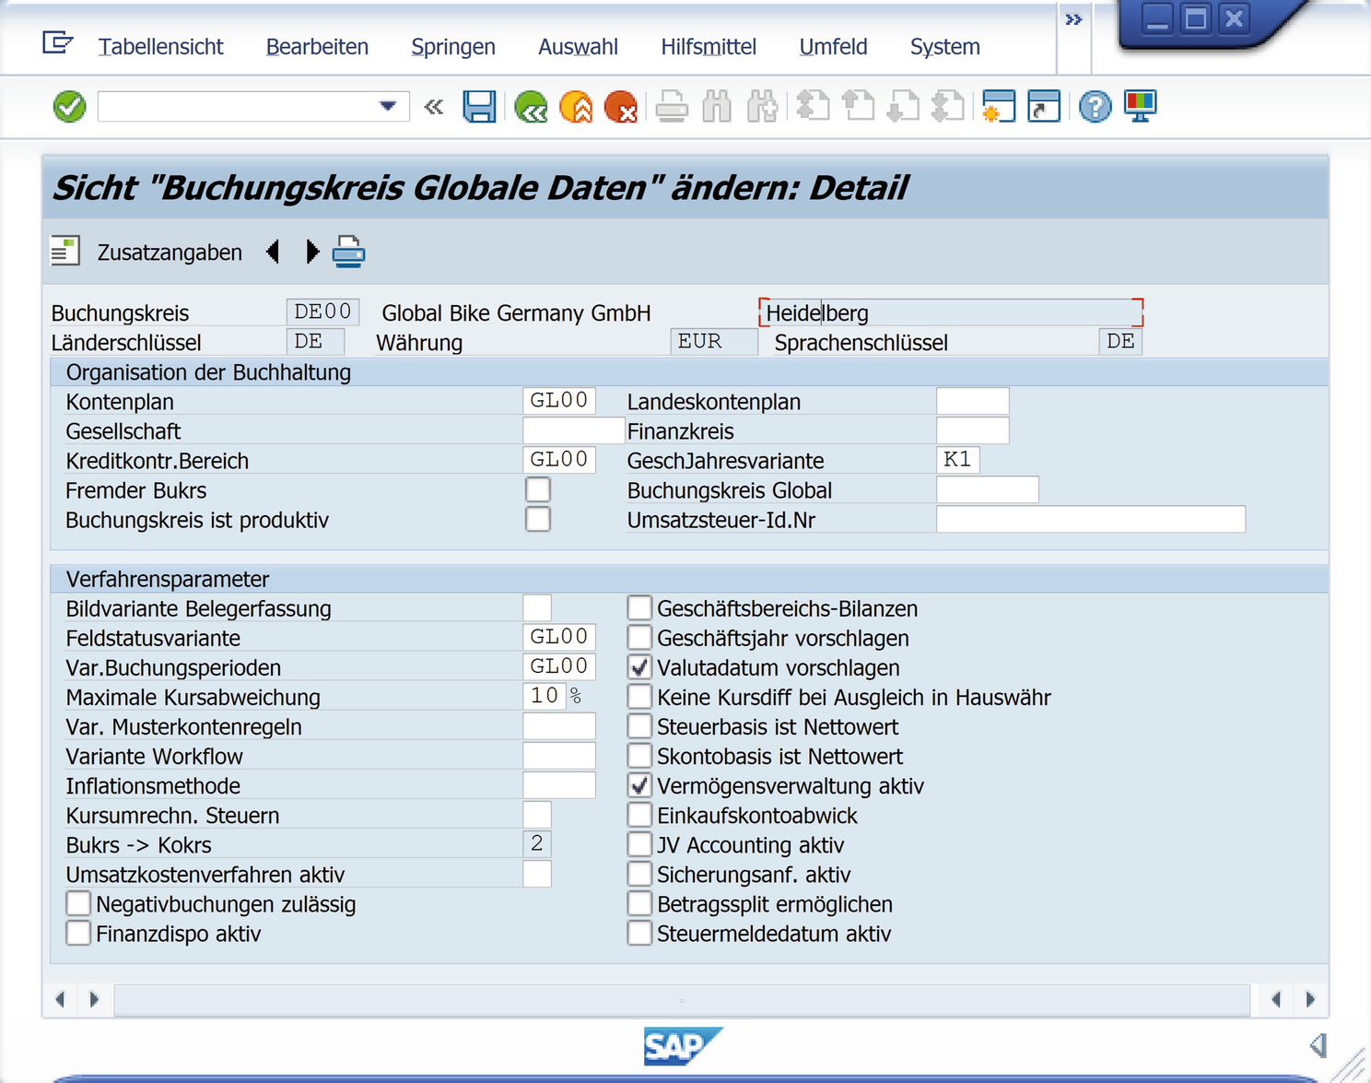Check Keine Kursdiff bei Ausgleich in Hauswähr
This screenshot has width=1371, height=1083.
(639, 696)
